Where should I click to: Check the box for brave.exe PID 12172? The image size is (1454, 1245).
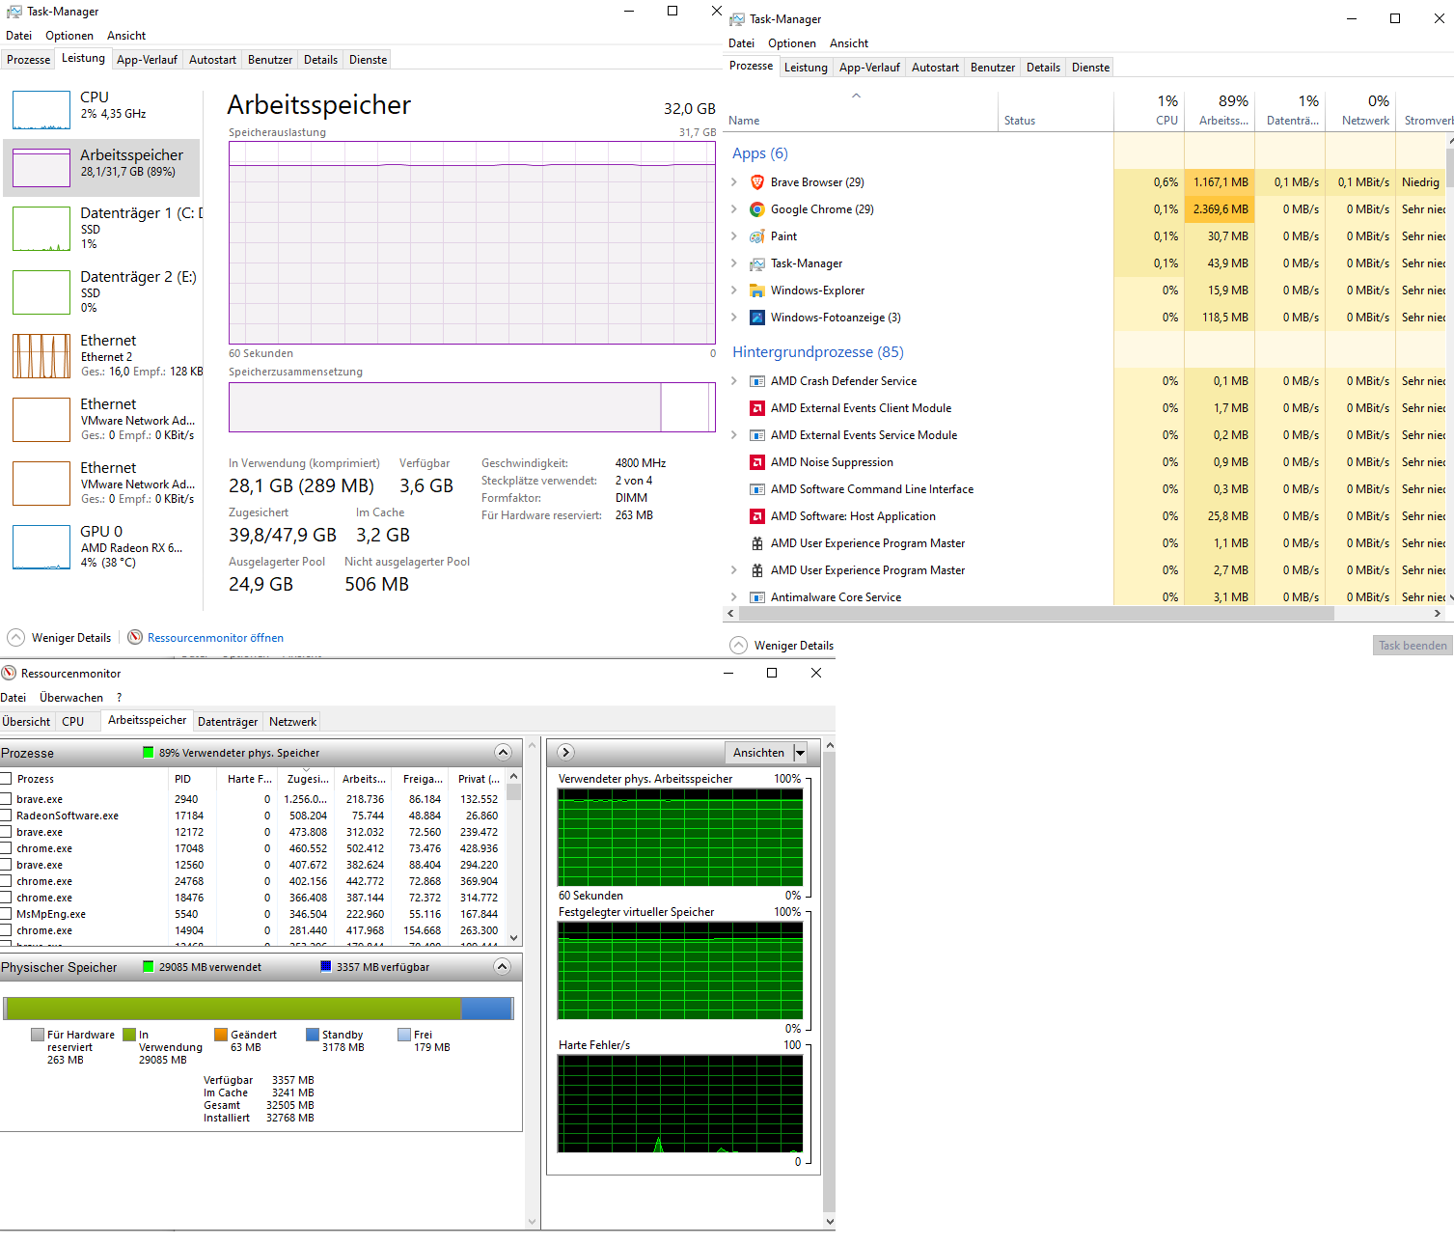6,831
